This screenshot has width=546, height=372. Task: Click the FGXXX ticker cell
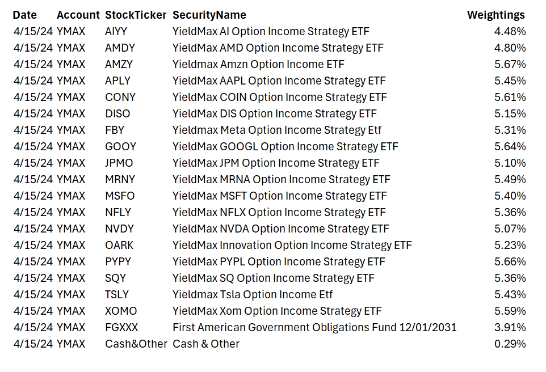pos(121,328)
